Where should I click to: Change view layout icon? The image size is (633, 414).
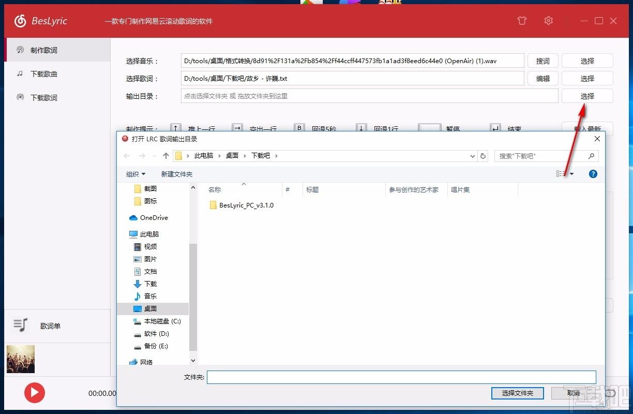tap(561, 174)
